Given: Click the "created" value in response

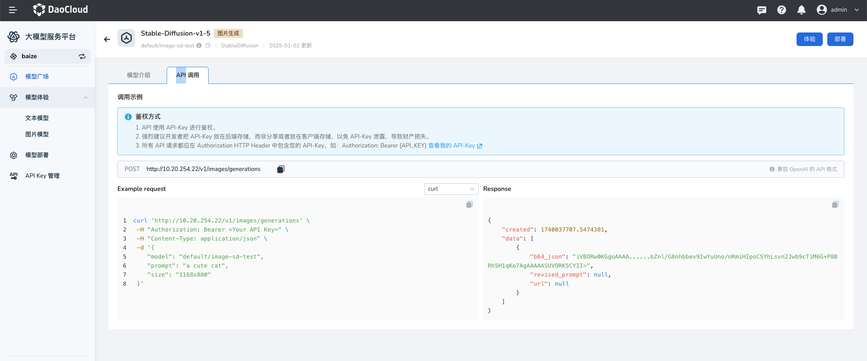Looking at the screenshot, I should [x=573, y=230].
